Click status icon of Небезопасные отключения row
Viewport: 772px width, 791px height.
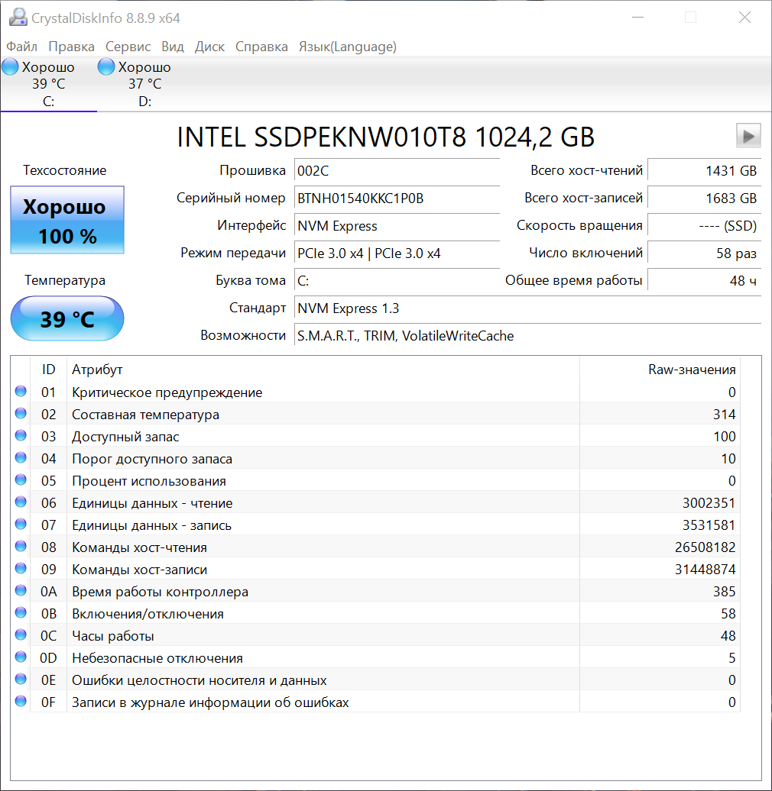point(21,657)
